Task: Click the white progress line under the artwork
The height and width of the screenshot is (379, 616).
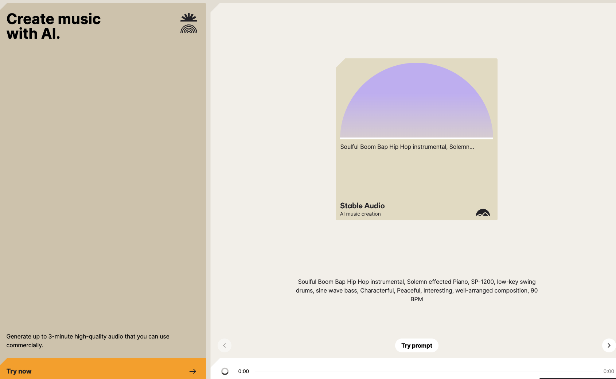Action: pyautogui.click(x=417, y=138)
